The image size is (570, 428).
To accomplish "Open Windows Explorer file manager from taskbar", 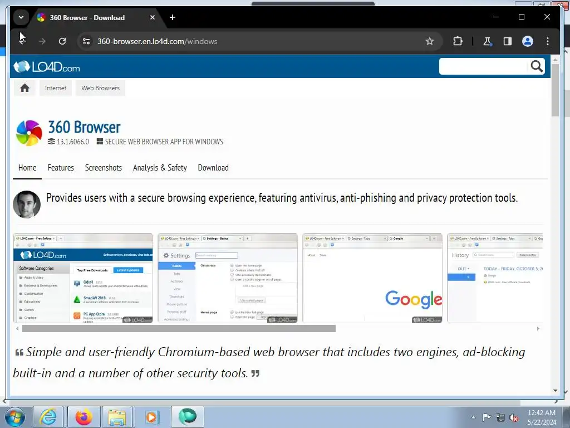I will click(117, 417).
